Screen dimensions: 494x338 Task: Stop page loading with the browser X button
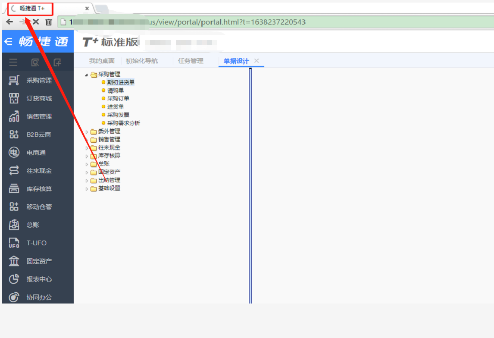tap(36, 22)
